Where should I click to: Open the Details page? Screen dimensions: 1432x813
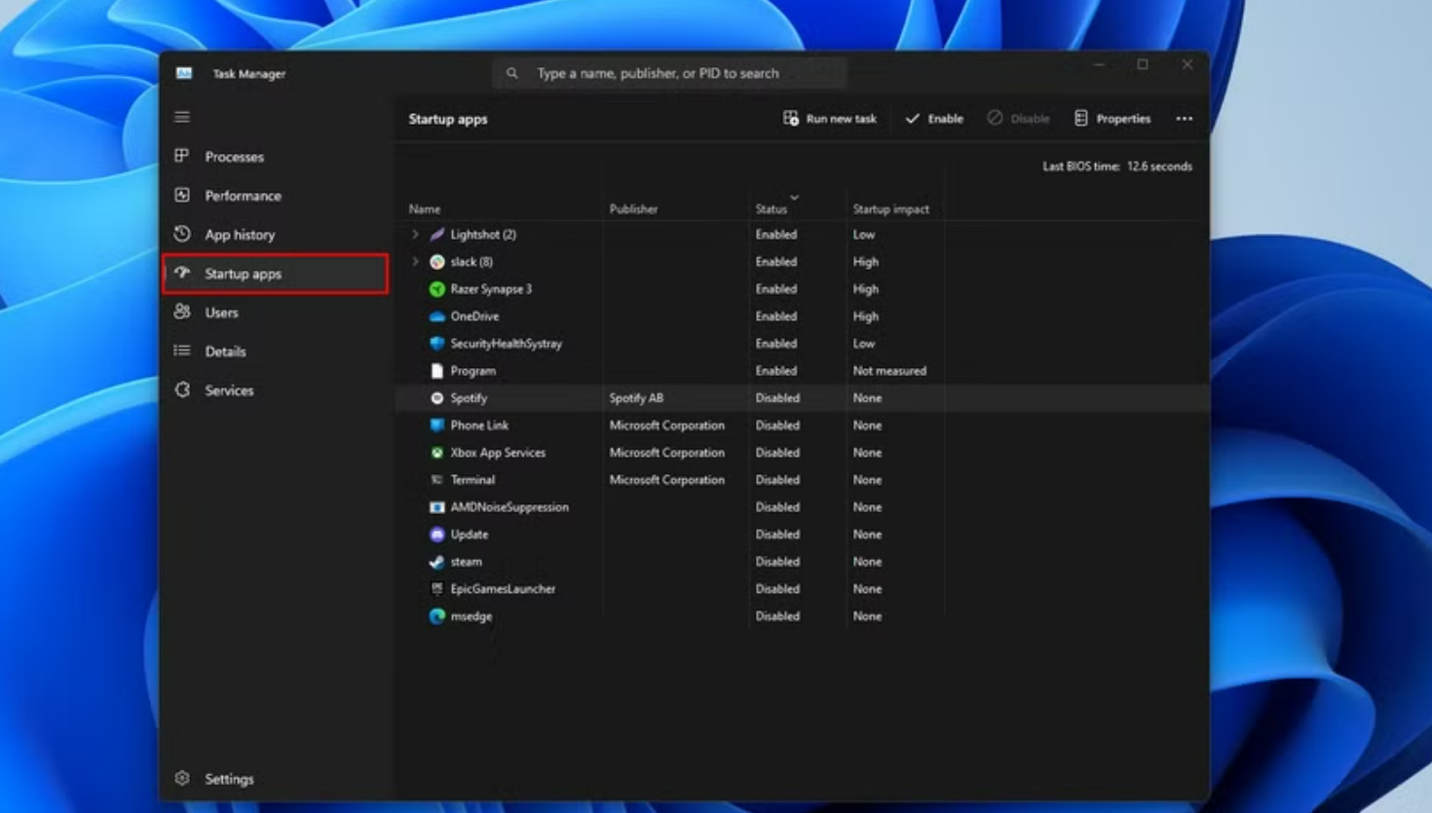pyautogui.click(x=276, y=351)
